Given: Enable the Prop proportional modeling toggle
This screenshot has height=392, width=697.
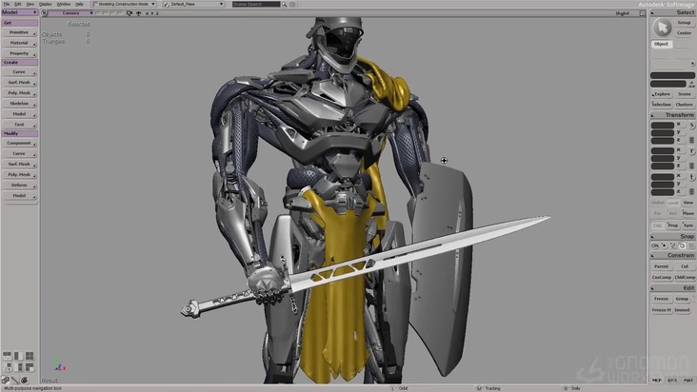Looking at the screenshot, I should tap(672, 225).
